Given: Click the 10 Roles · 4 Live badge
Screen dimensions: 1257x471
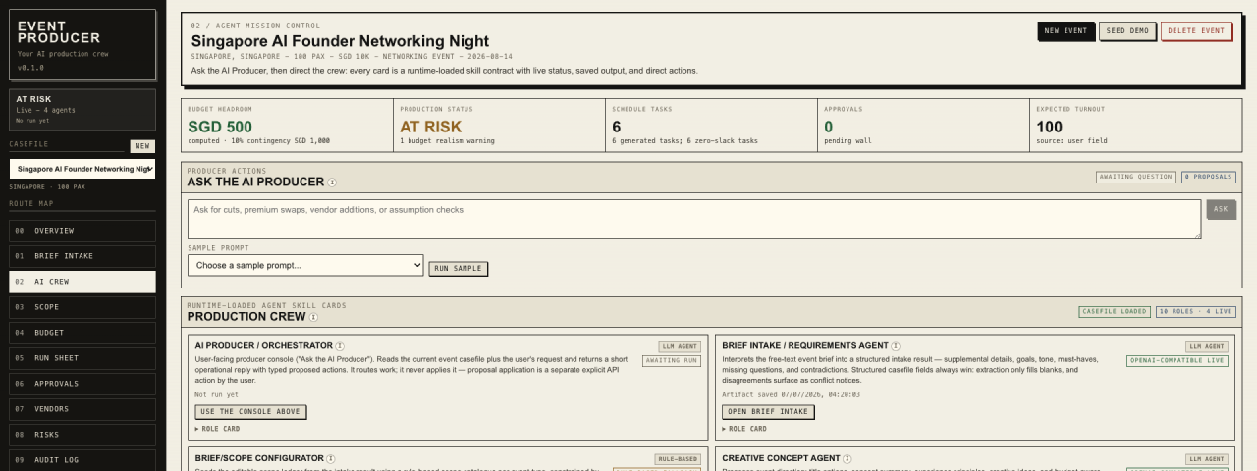Looking at the screenshot, I should 1195,312.
